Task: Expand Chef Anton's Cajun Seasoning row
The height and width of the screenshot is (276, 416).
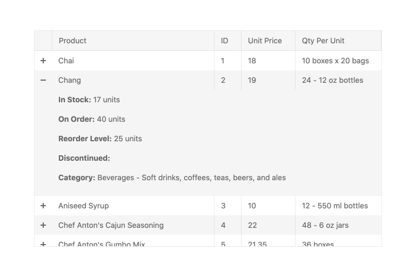Action: [x=43, y=225]
